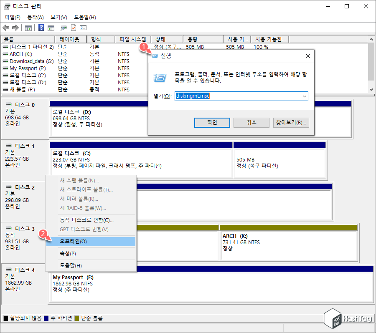The image size is (376, 333).
Task: Click the red checkmark toolbar icon
Action: click(x=73, y=28)
